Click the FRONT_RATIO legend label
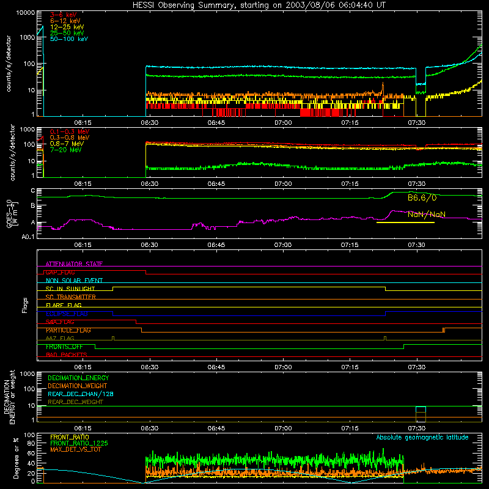Image resolution: width=489 pixels, height=489 pixels. point(70,437)
